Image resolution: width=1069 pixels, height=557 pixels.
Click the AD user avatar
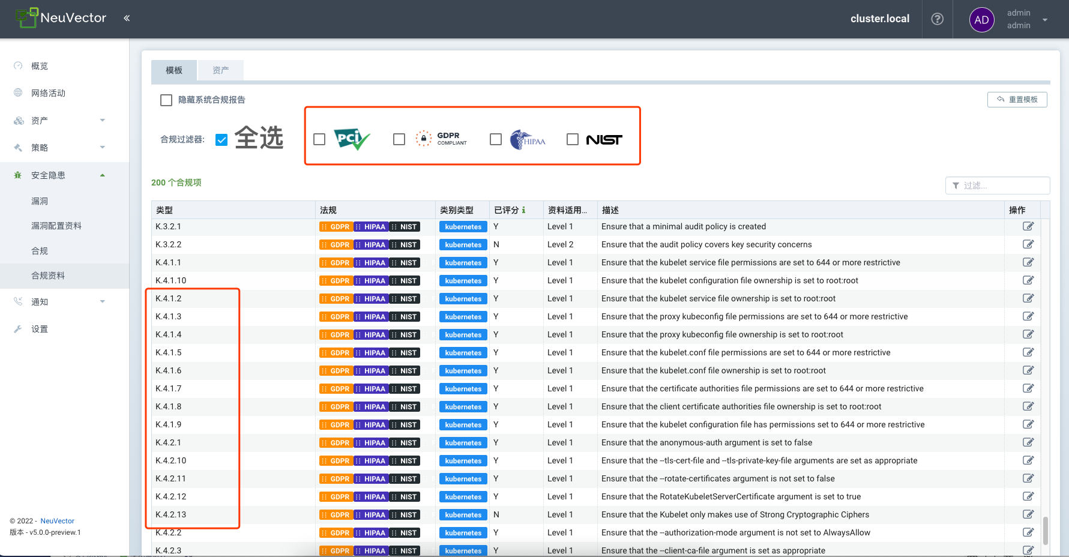(x=981, y=20)
